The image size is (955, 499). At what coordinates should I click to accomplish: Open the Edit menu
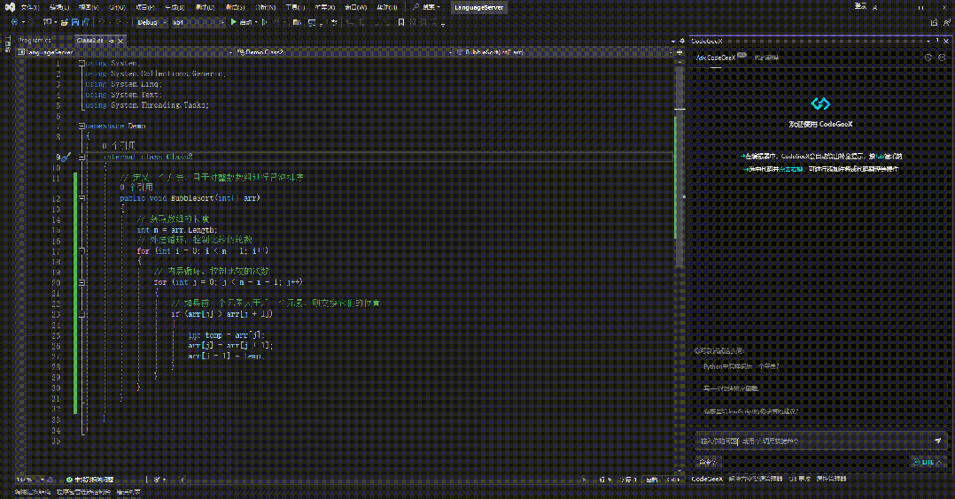pos(58,7)
